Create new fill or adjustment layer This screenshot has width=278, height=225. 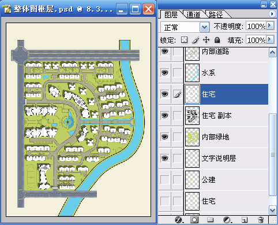coord(227,220)
